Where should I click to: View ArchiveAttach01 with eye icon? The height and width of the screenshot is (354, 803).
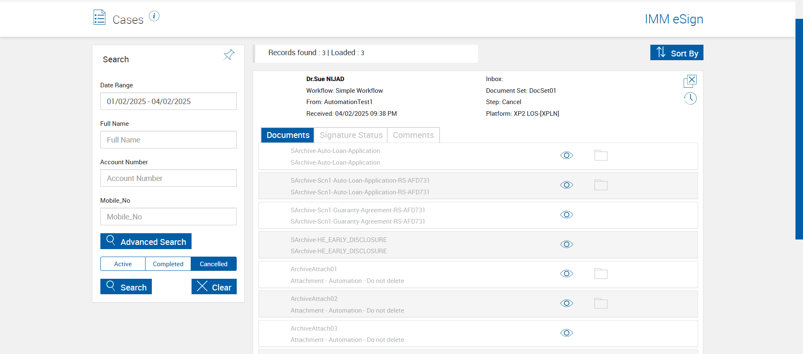point(567,274)
